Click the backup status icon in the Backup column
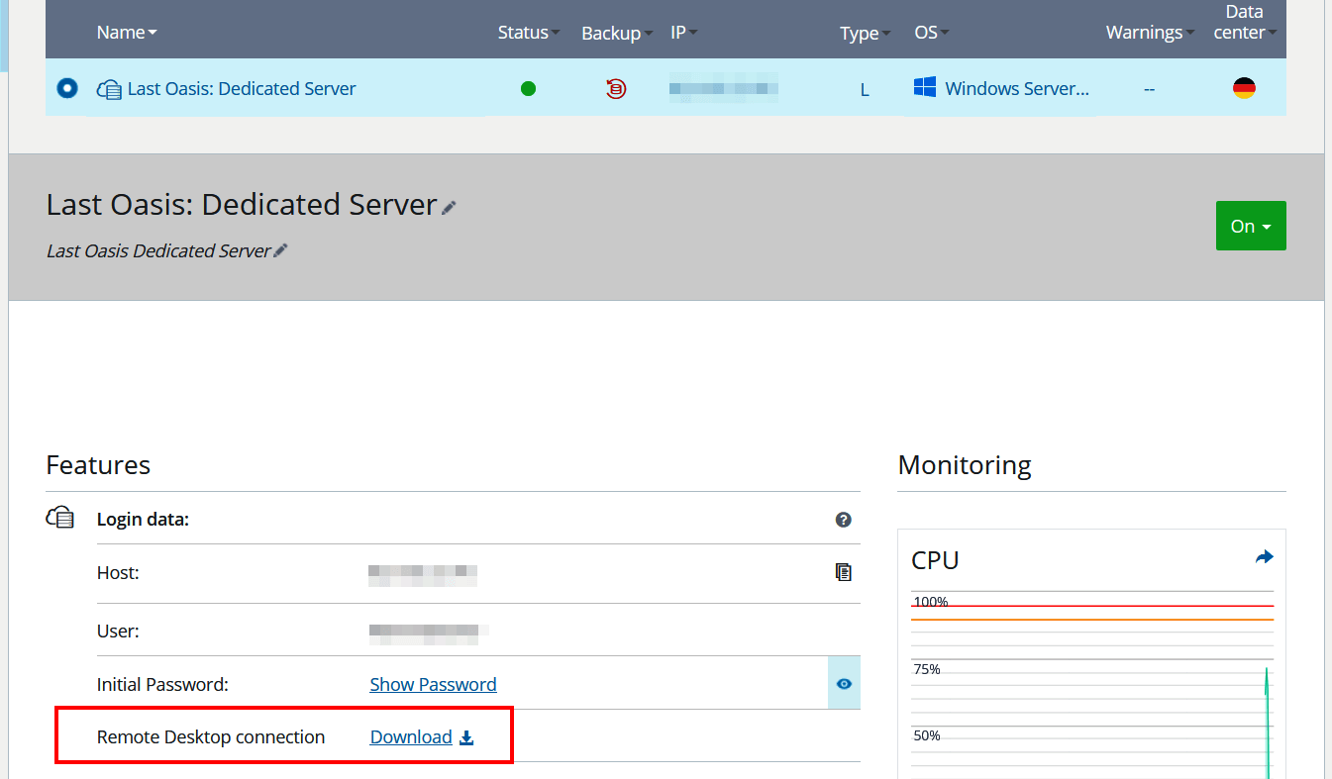The width and height of the screenshot is (1332, 779). coord(616,88)
